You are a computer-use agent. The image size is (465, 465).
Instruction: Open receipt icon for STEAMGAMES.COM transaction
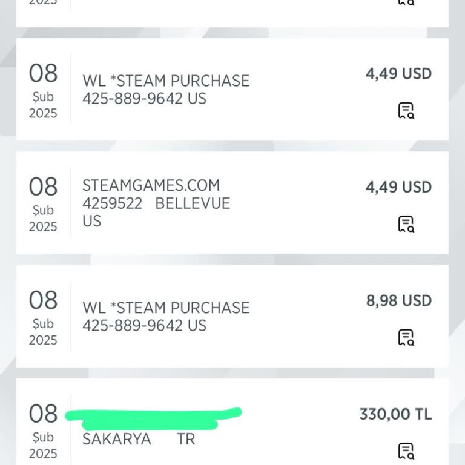(406, 224)
